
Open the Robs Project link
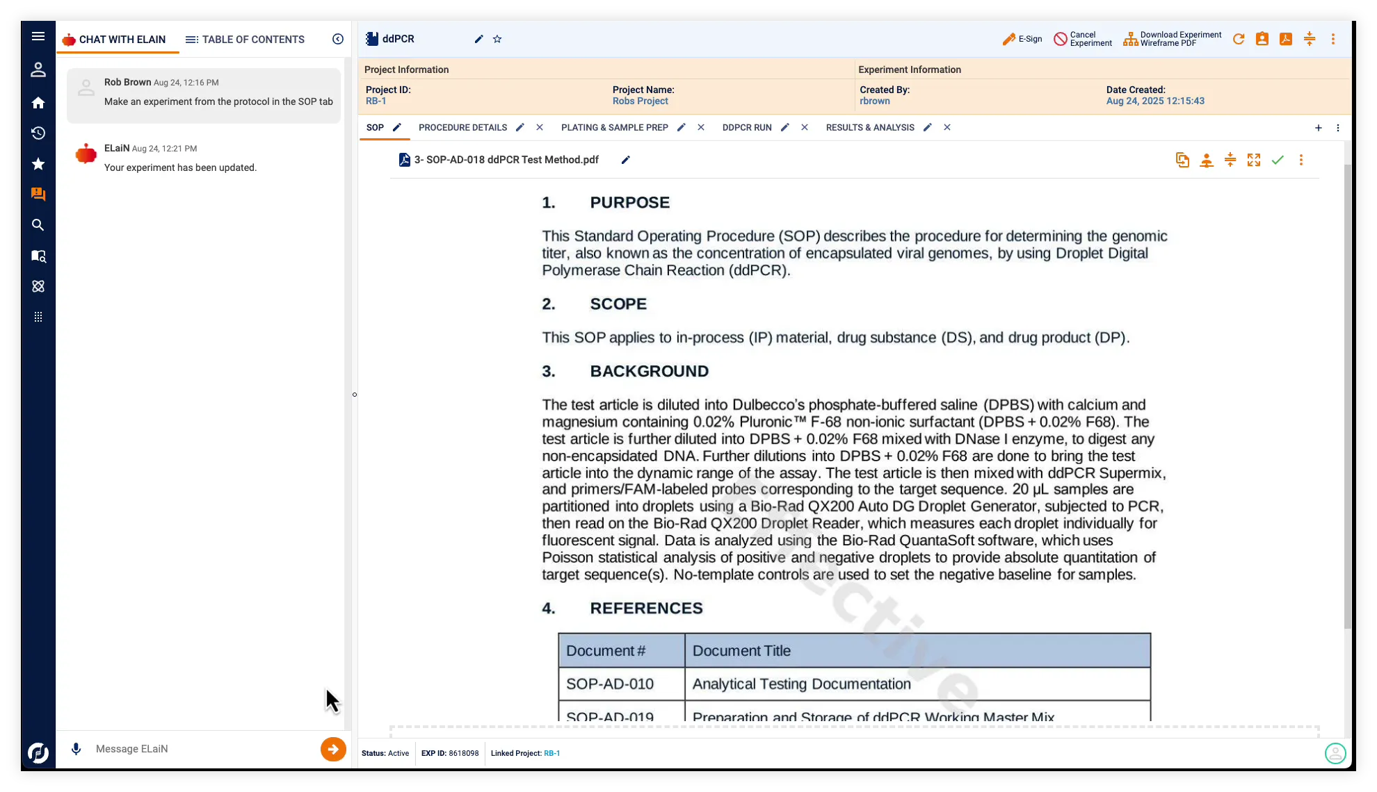coord(640,101)
